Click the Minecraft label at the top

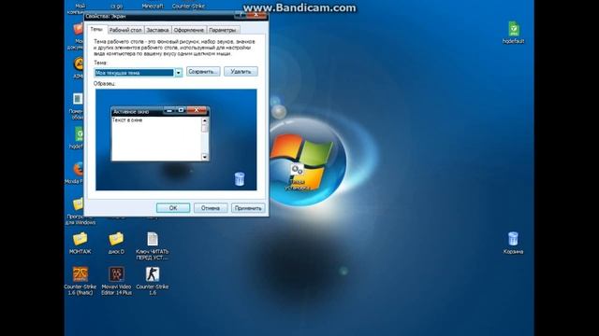point(153,7)
